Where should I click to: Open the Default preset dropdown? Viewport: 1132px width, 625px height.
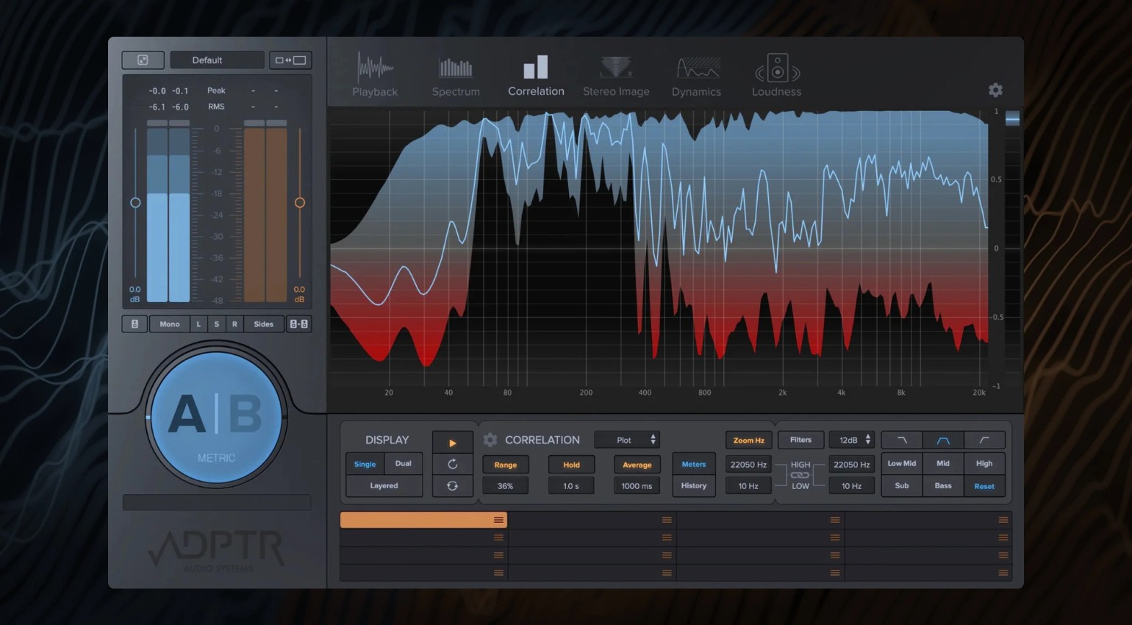click(x=217, y=60)
